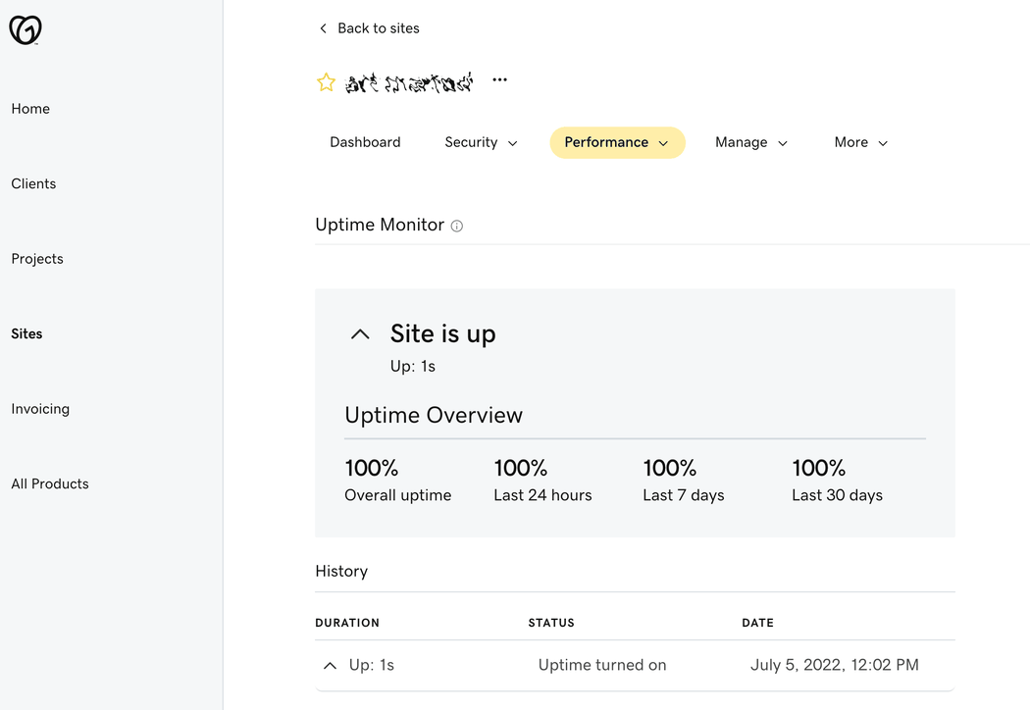Expand the Manage dropdown
This screenshot has height=710, width=1030.
751,142
